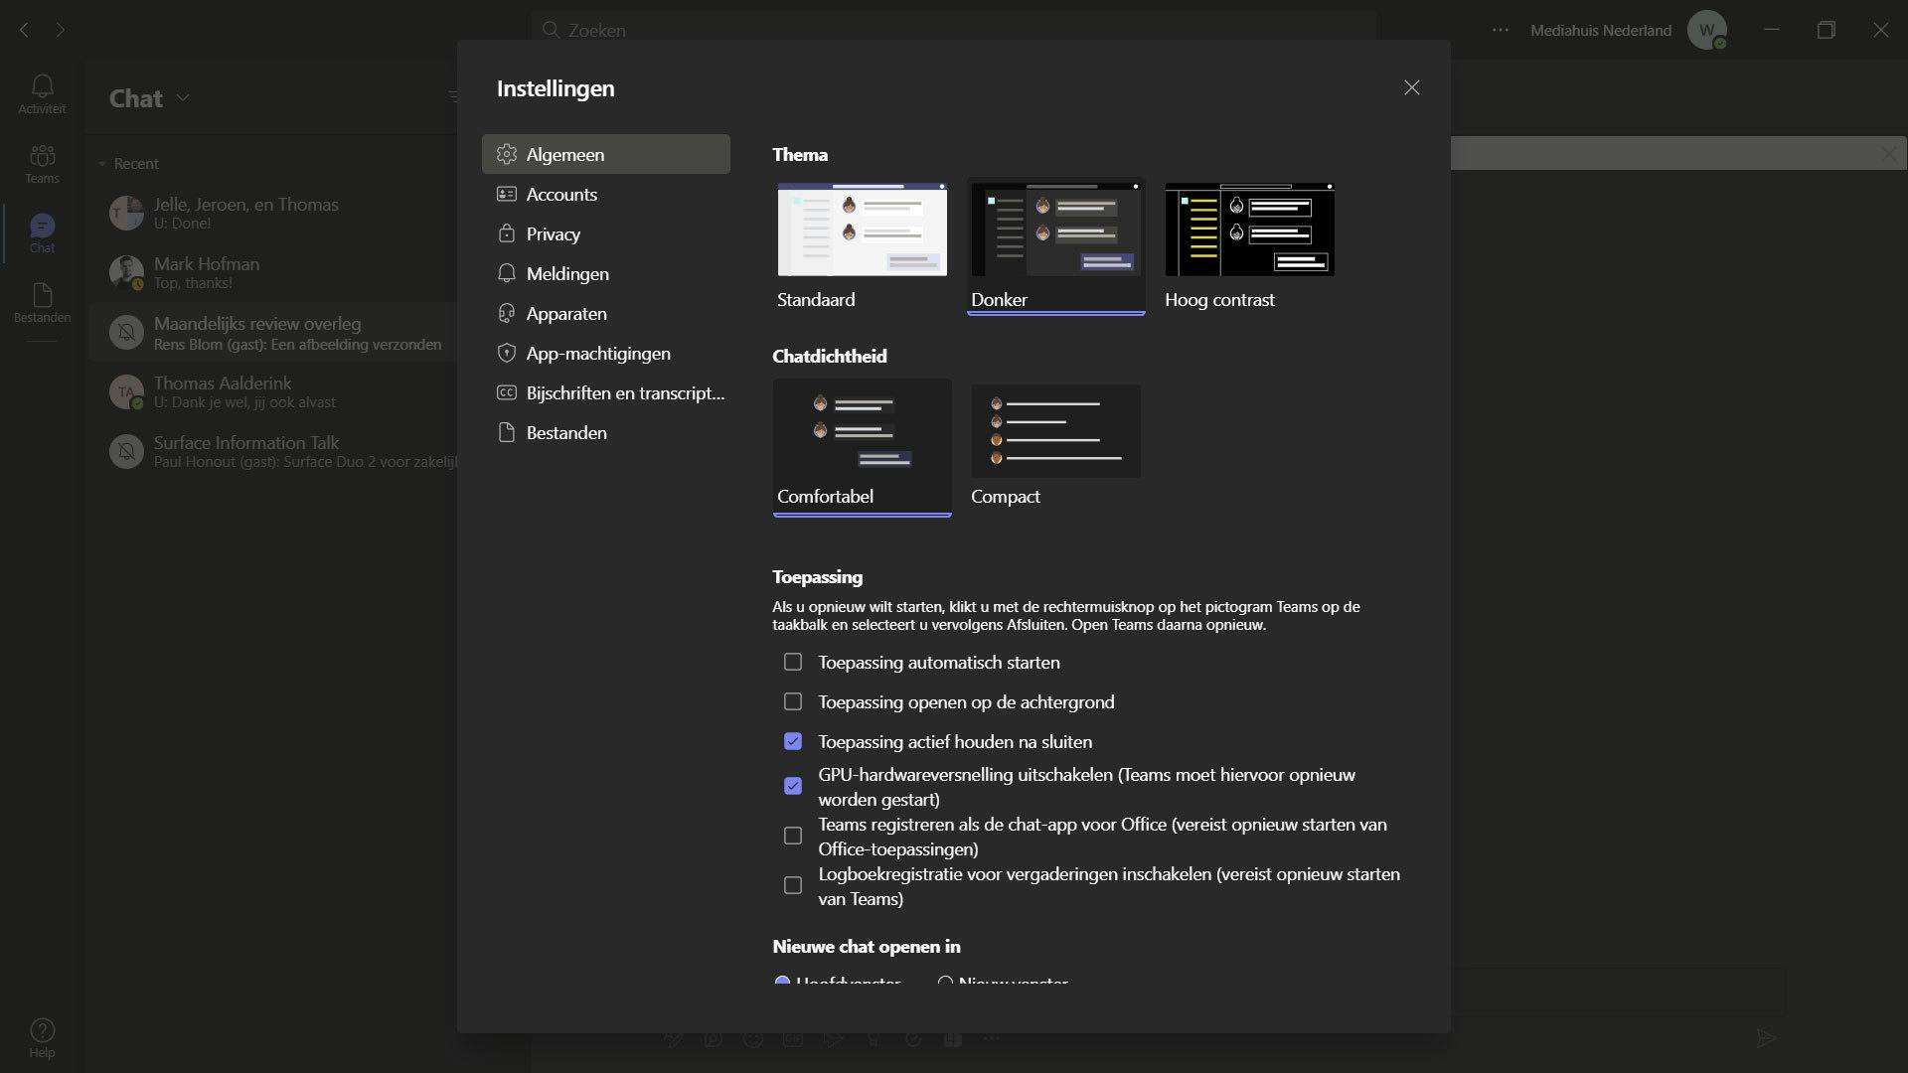Screen dimensions: 1908x1073
Task: Disable the GPU-hardwareversnelling uitschakelen checkbox
Action: [x=792, y=786]
